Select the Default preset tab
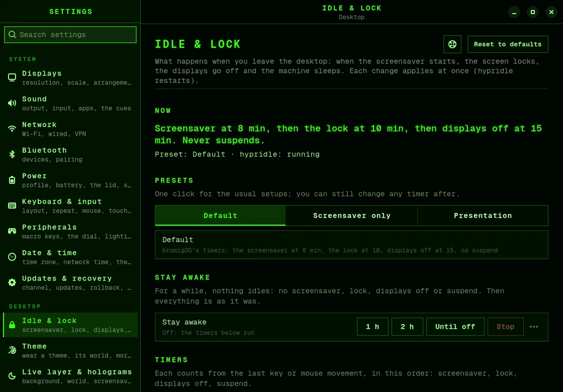Image resolution: width=563 pixels, height=392 pixels. (x=220, y=216)
